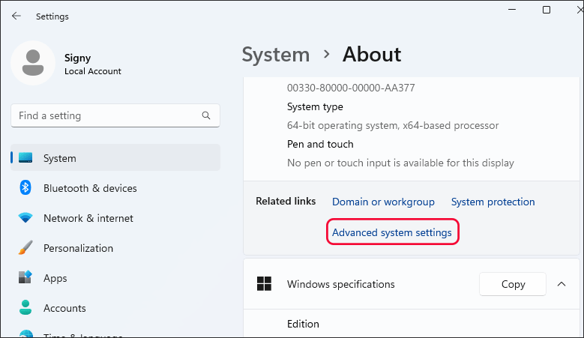This screenshot has width=584, height=338.
Task: Click the Apps icon in the sidebar
Action: pyautogui.click(x=25, y=278)
